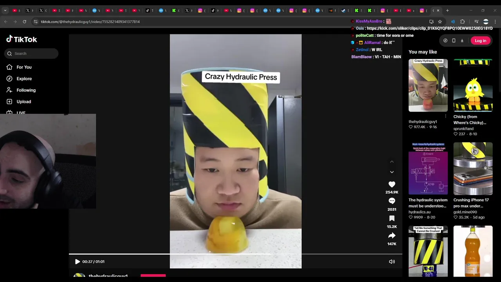
Task: Click the streamer webcam overlay
Action: [x=48, y=161]
